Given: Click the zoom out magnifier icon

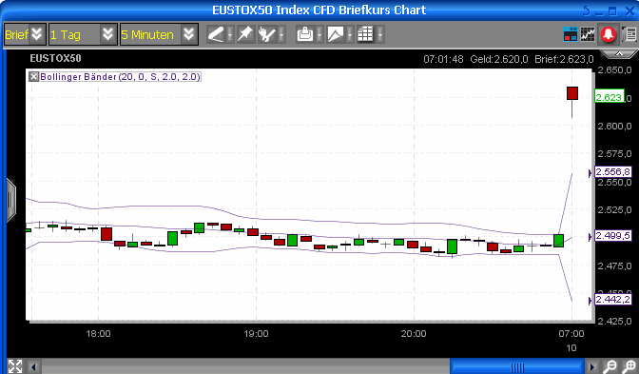Looking at the screenshot, I should (x=610, y=366).
